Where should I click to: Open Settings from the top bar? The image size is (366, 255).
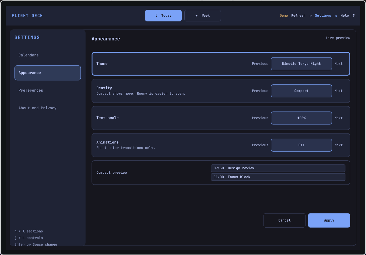tap(323, 15)
